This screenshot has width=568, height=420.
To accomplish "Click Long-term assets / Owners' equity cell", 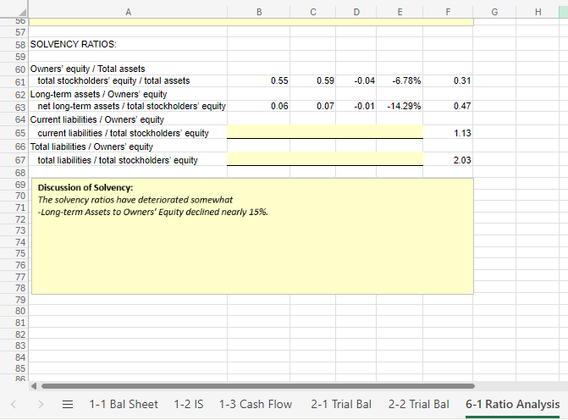I will [128, 94].
